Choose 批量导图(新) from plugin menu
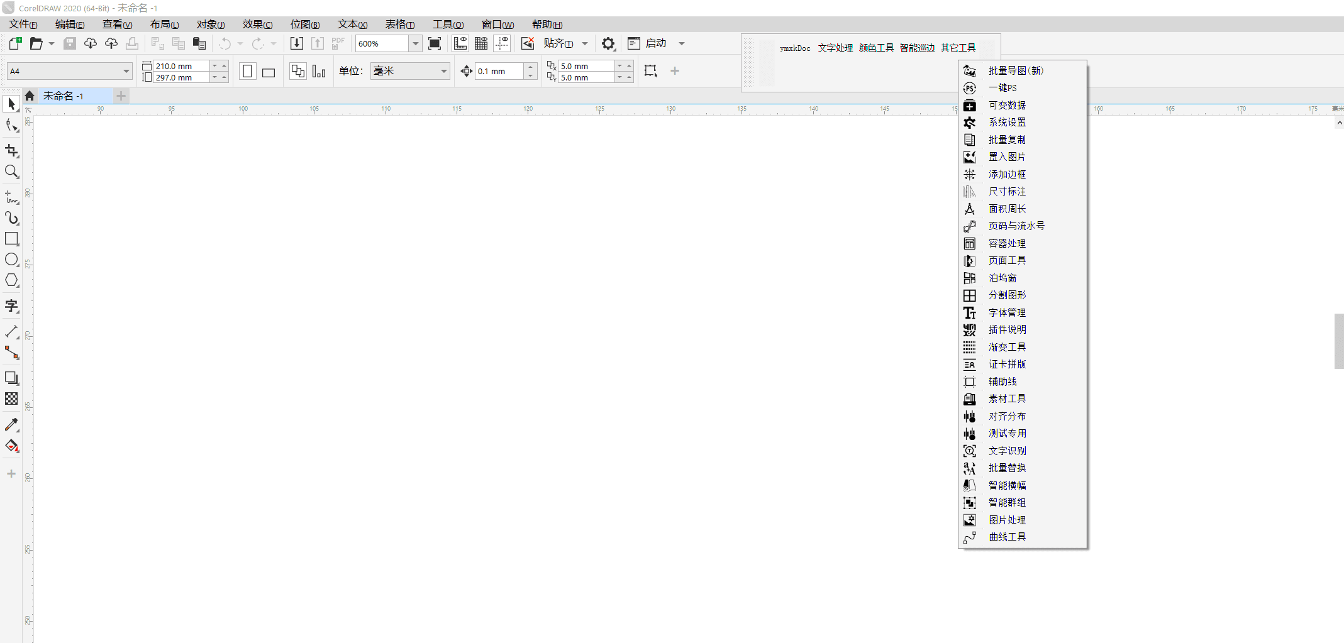Screen dimensions: 1344x643 coord(1023,70)
